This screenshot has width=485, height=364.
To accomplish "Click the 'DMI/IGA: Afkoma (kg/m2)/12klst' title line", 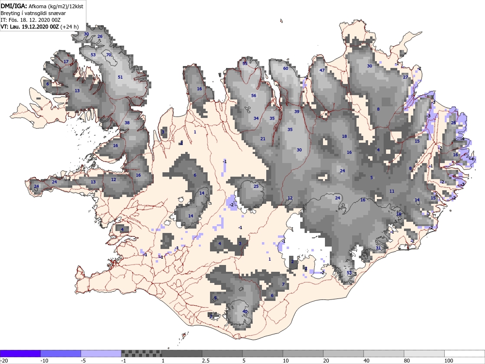I will click(42, 6).
